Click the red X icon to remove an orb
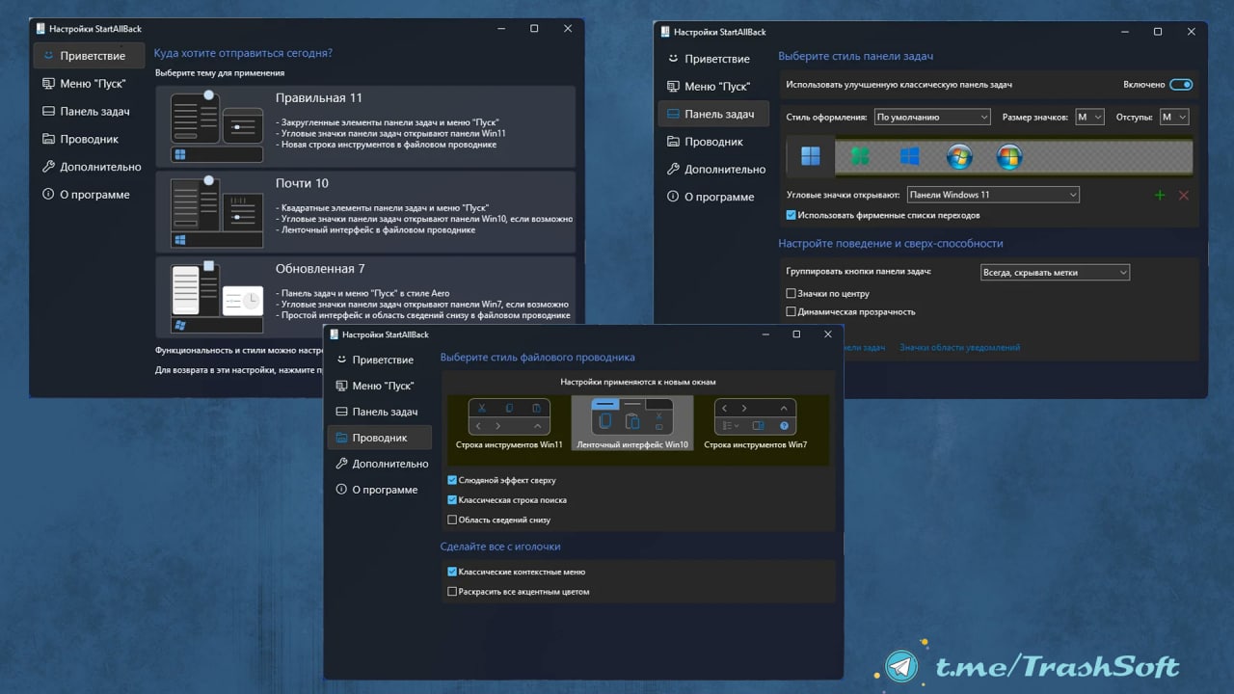 click(x=1184, y=195)
